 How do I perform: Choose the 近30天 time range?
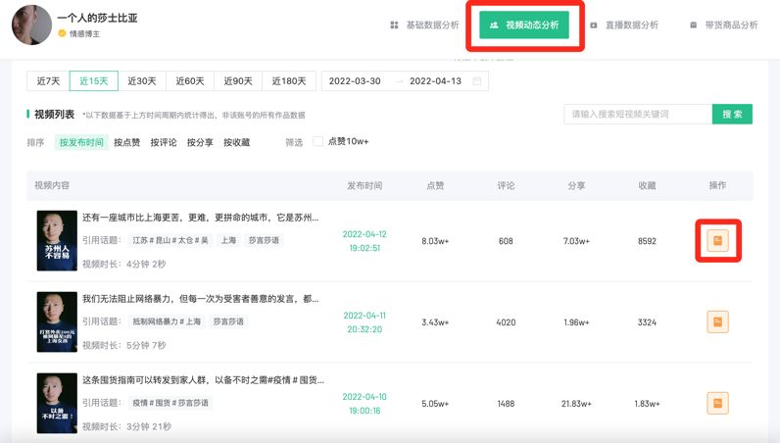pyautogui.click(x=142, y=81)
